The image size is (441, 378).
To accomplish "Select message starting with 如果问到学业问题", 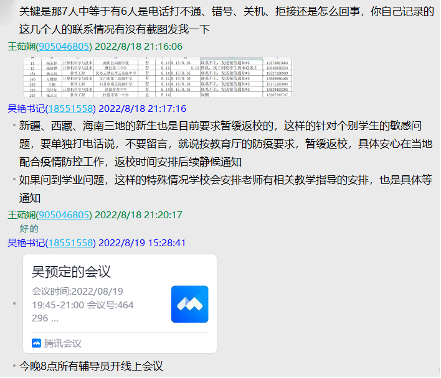I will pos(225,189).
